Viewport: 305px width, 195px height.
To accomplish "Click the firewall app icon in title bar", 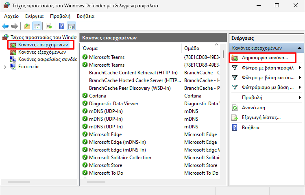I will pyautogui.click(x=7, y=5).
